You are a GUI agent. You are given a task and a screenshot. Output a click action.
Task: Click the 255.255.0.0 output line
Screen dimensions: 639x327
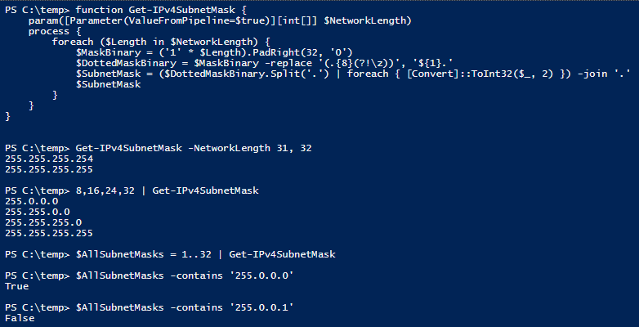tap(37, 211)
